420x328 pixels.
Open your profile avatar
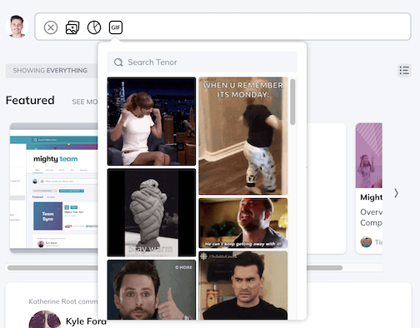pos(17,27)
